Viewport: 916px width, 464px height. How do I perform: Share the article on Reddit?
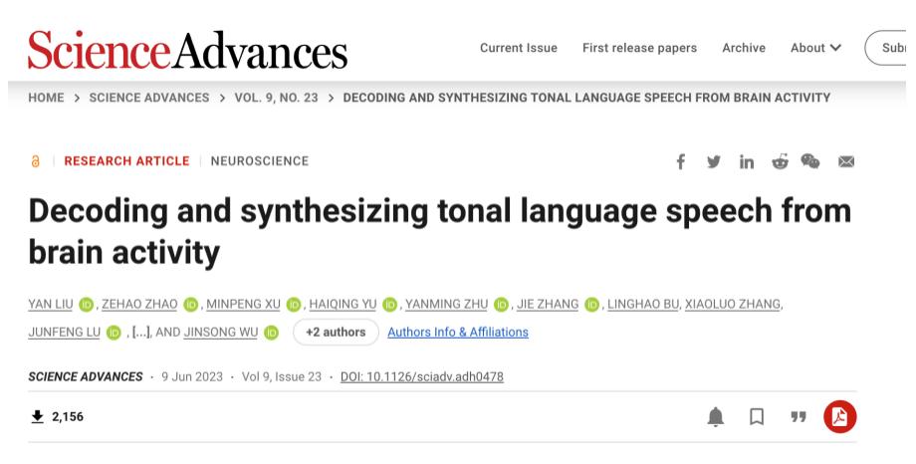[780, 162]
